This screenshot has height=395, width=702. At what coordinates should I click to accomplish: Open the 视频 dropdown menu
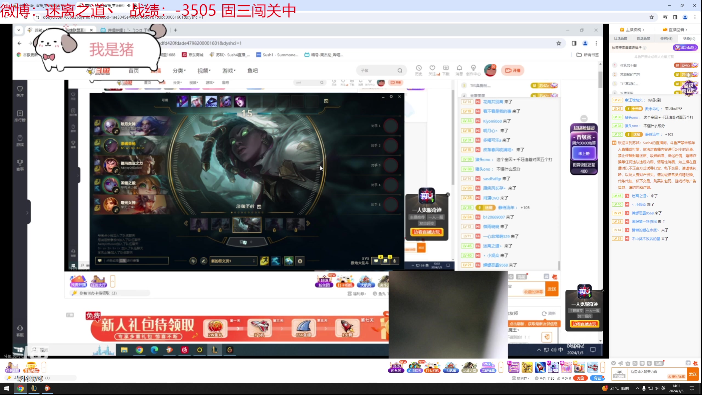coord(203,70)
